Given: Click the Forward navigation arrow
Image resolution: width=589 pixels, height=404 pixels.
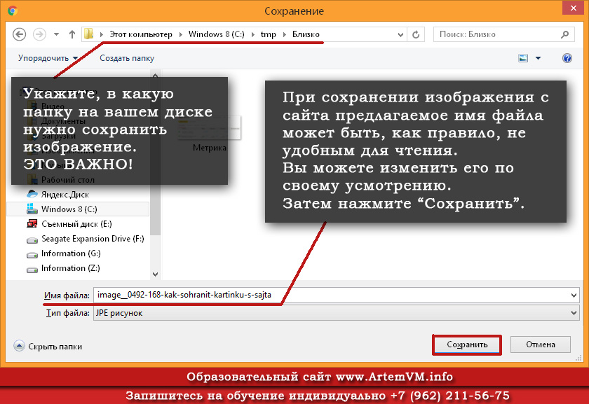Looking at the screenshot, I should [39, 34].
